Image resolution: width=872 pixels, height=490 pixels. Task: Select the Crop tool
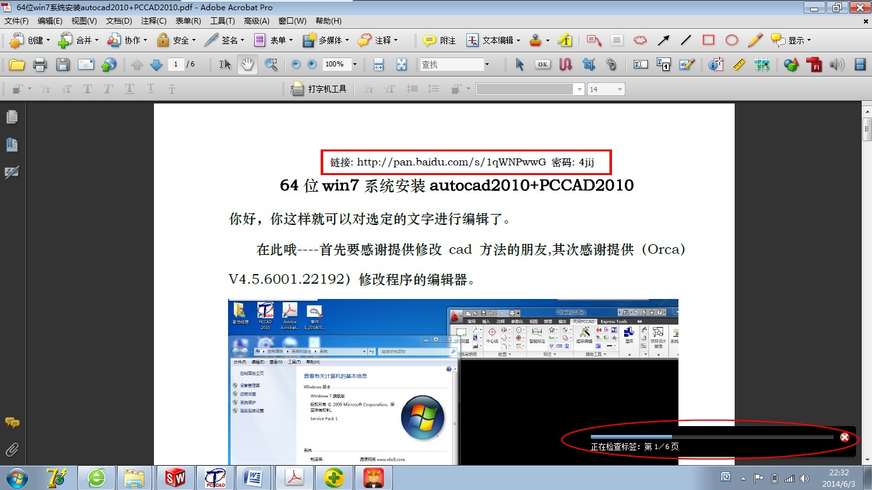[588, 65]
